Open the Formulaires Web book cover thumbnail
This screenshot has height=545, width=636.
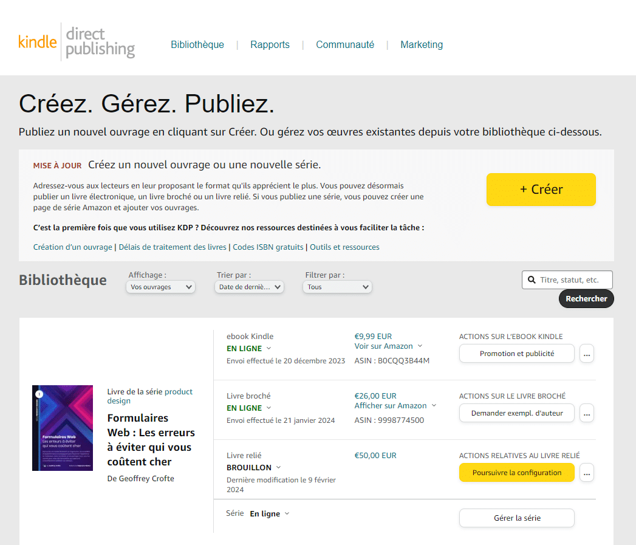(x=63, y=428)
